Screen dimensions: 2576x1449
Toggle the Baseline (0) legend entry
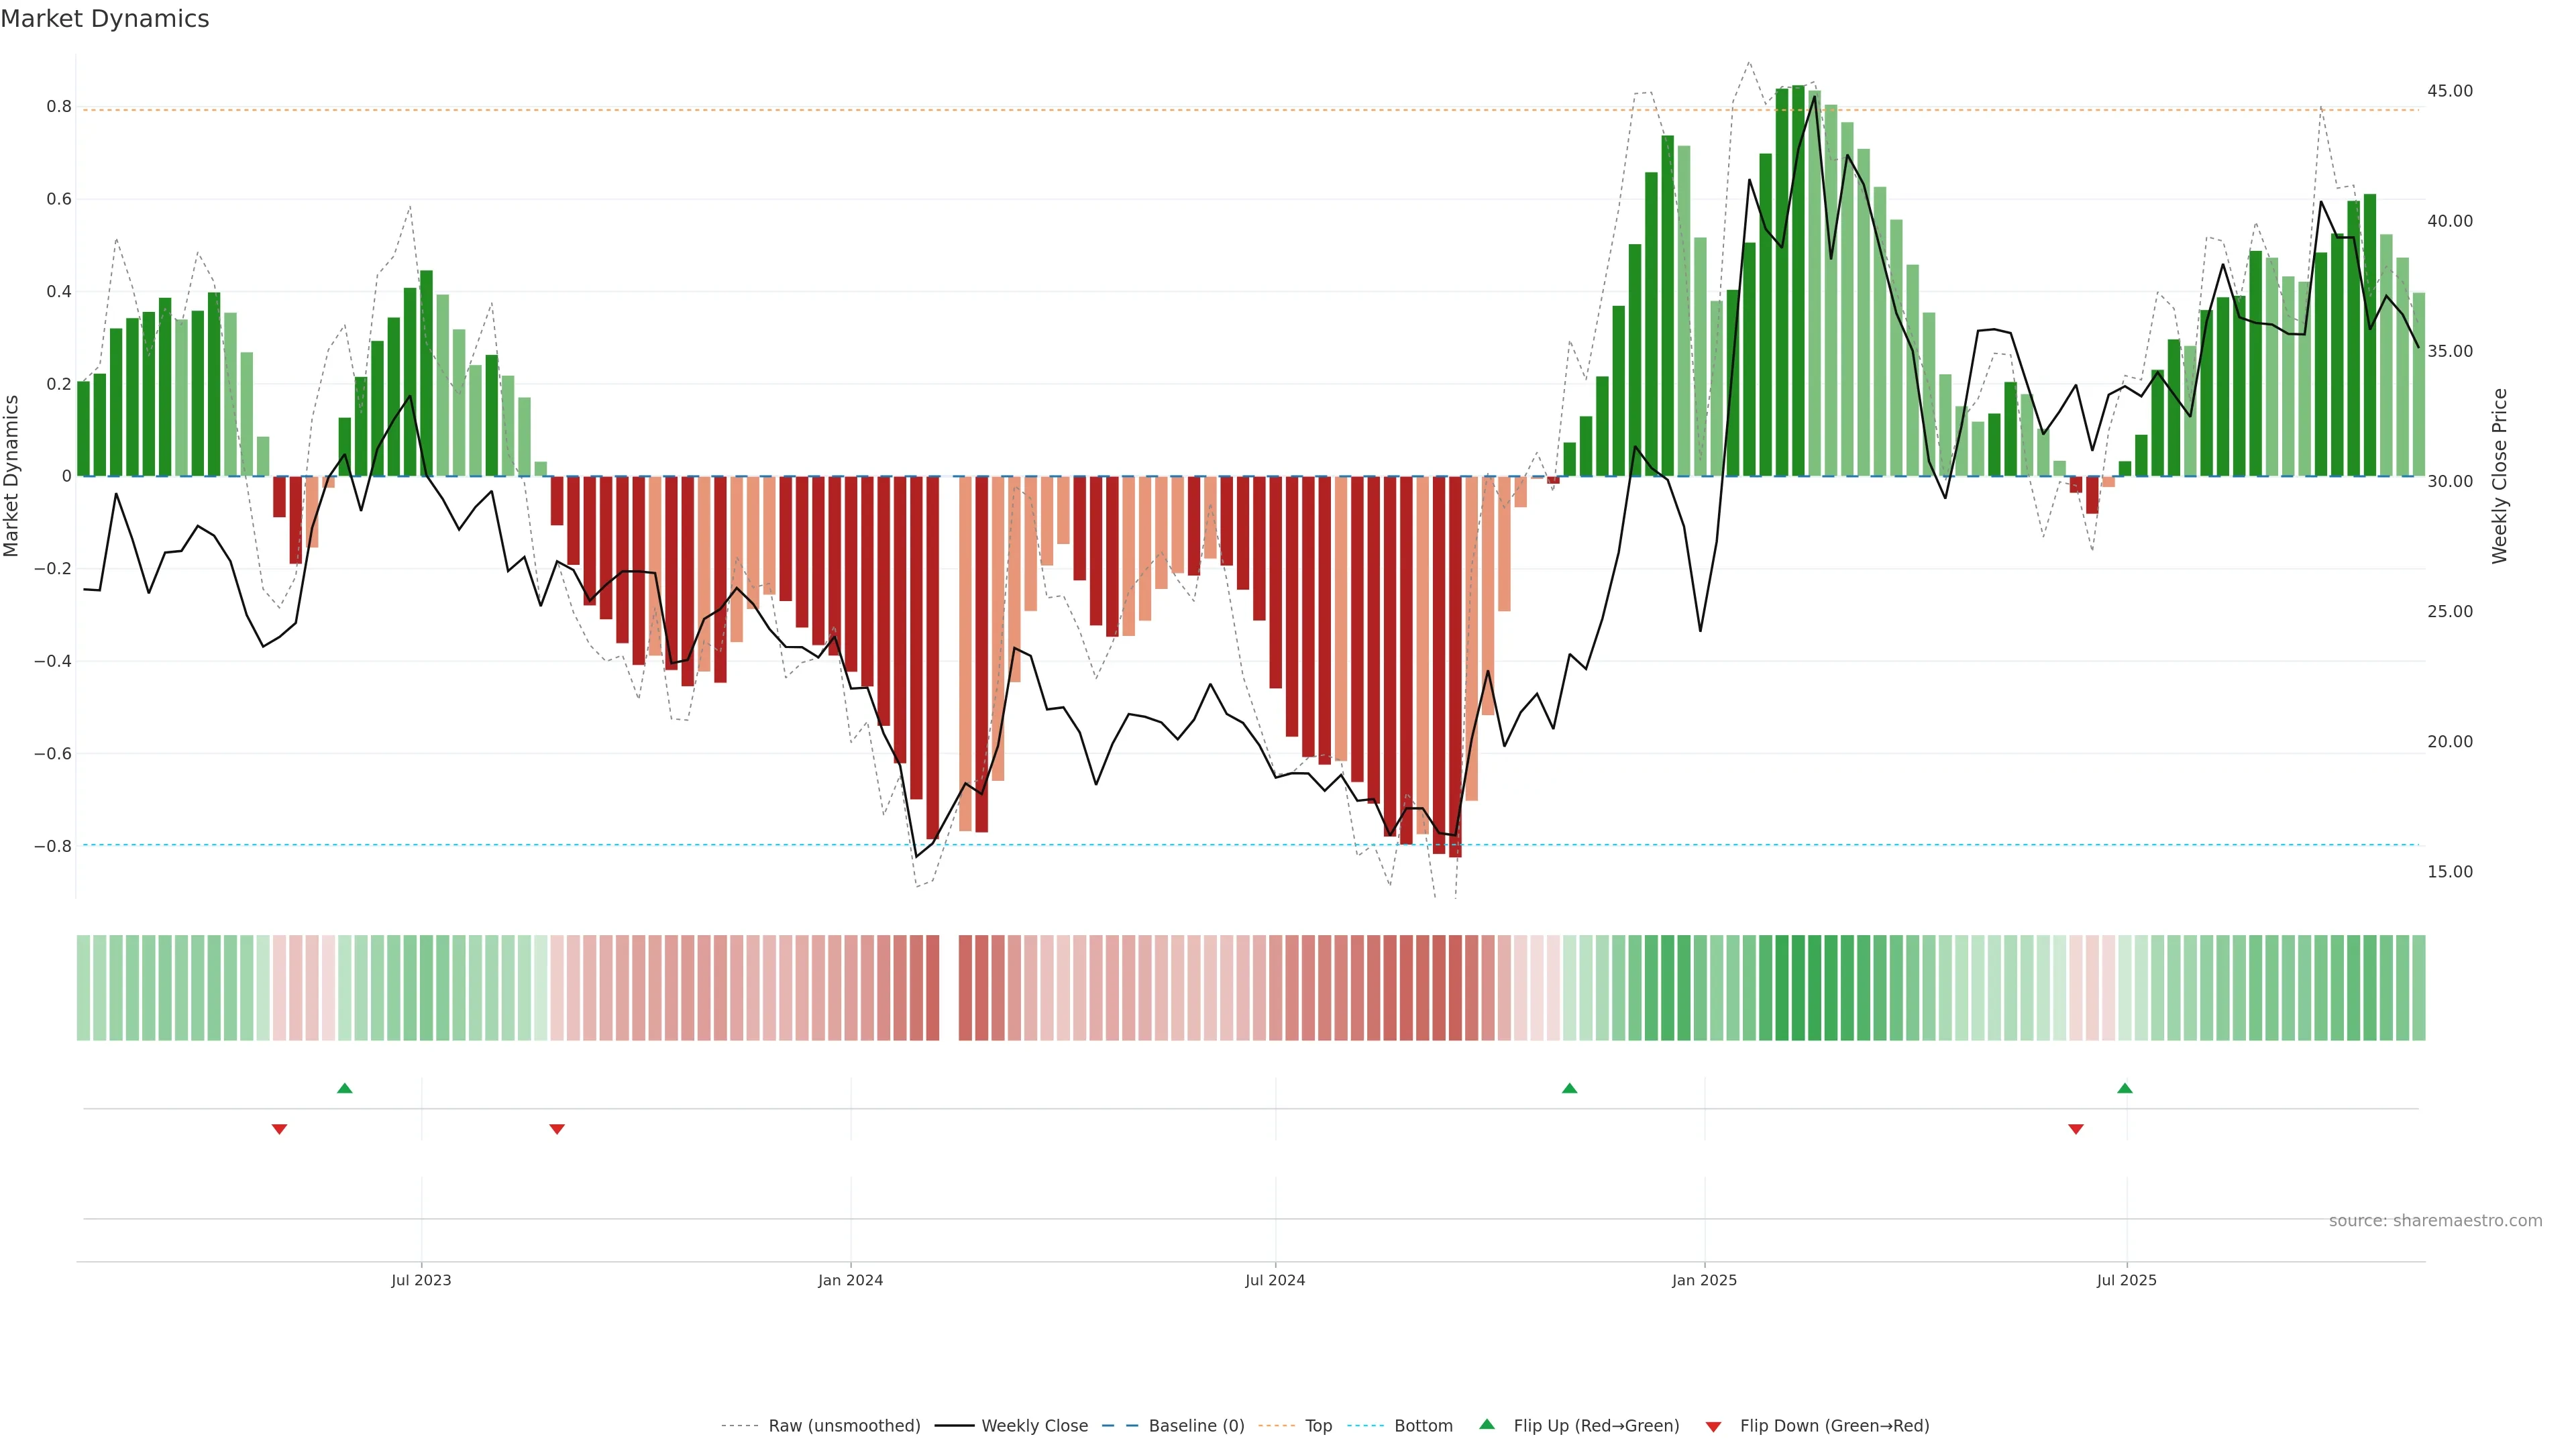1196,1426
